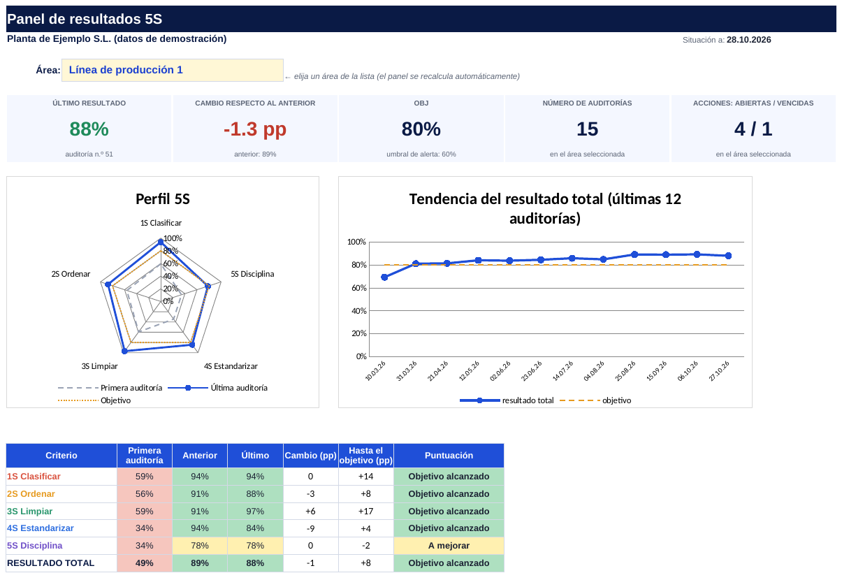Select the 56% first-audit cell for 2S Ordenar
842x580 pixels.
(x=145, y=494)
